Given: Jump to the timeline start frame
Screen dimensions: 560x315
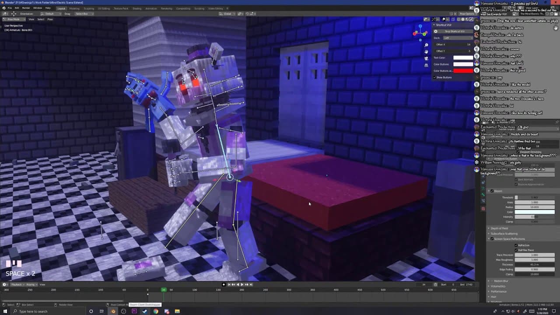Looking at the screenshot, I should (x=229, y=284).
